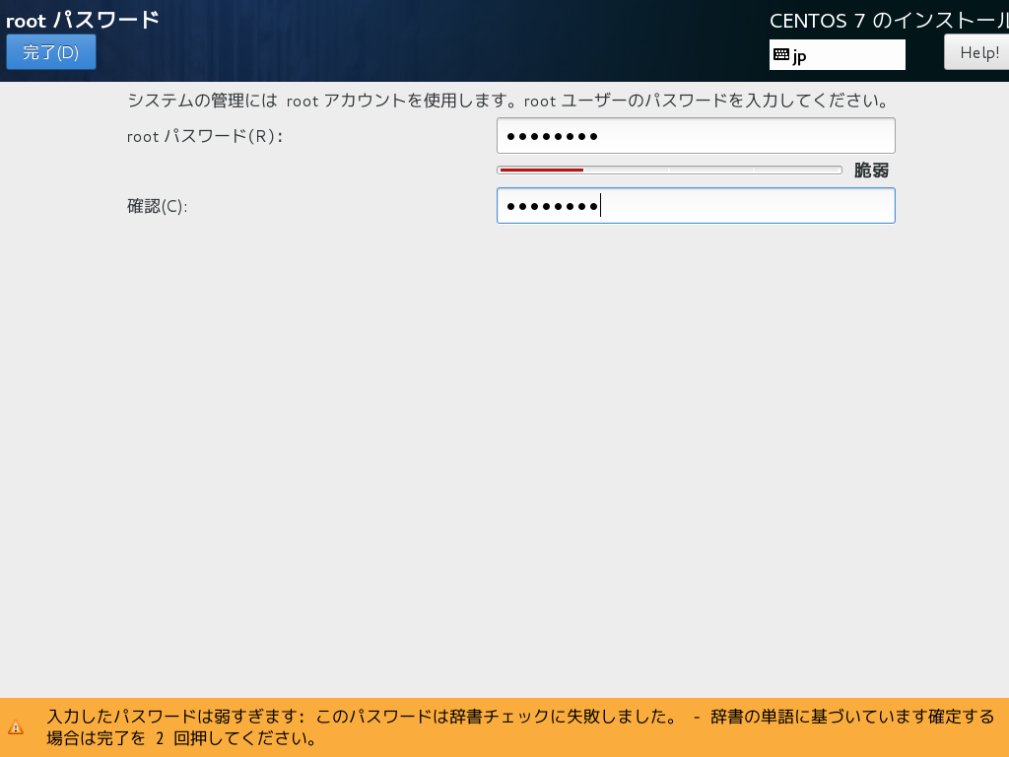This screenshot has height=757, width=1009.
Task: Open the Help! button
Action: tap(976, 52)
